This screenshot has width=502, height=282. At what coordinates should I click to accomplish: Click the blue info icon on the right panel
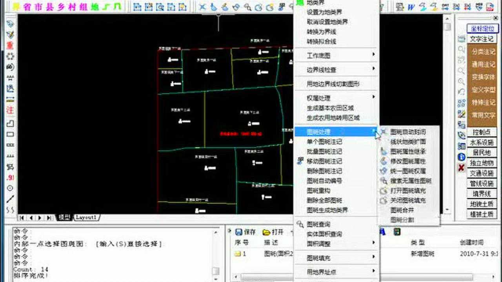tap(461, 156)
